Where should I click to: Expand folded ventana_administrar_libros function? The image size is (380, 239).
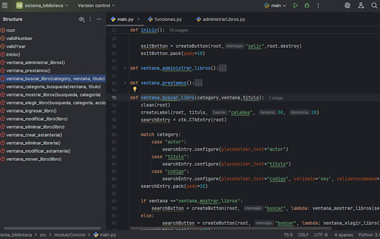coord(125,68)
